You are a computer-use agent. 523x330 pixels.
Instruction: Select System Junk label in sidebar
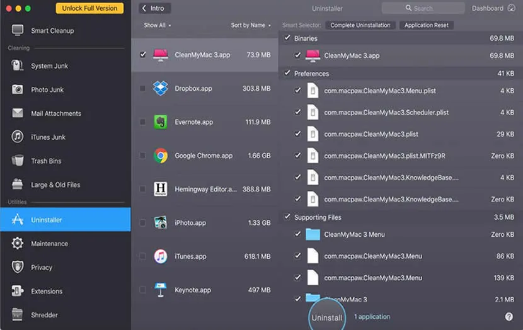49,66
